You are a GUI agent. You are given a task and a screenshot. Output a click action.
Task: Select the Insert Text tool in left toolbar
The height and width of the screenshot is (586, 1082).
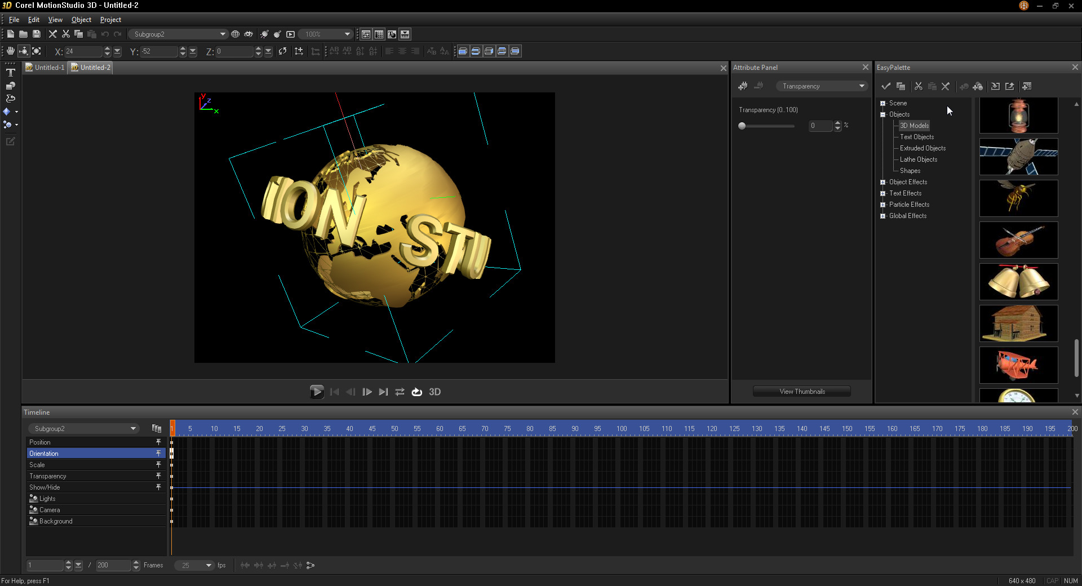click(x=10, y=73)
